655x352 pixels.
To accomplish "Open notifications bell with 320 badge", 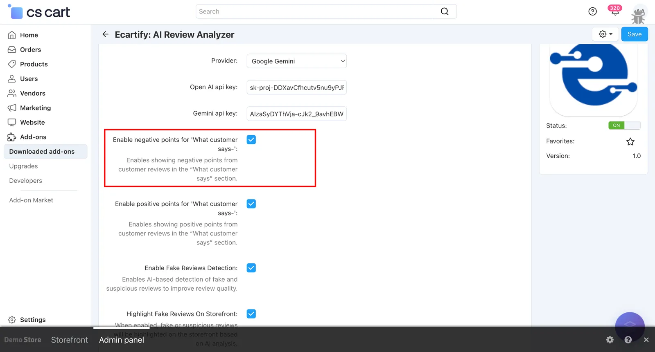I will click(x=615, y=11).
